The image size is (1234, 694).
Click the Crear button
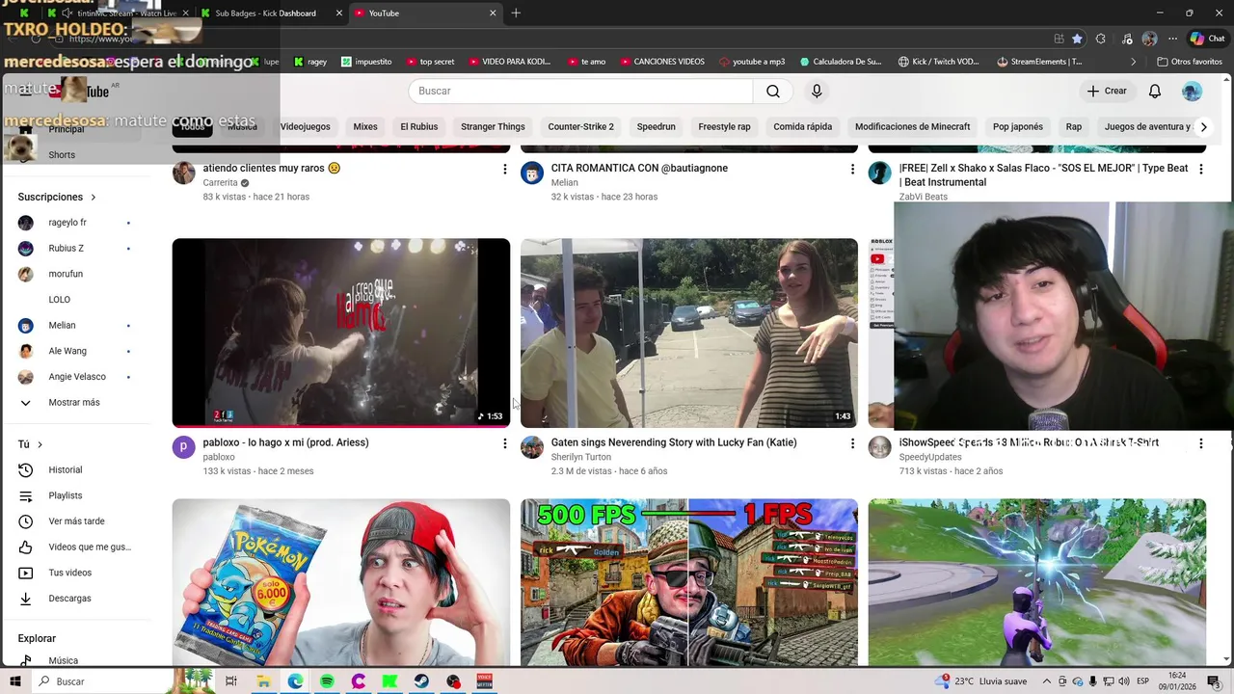(x=1107, y=91)
